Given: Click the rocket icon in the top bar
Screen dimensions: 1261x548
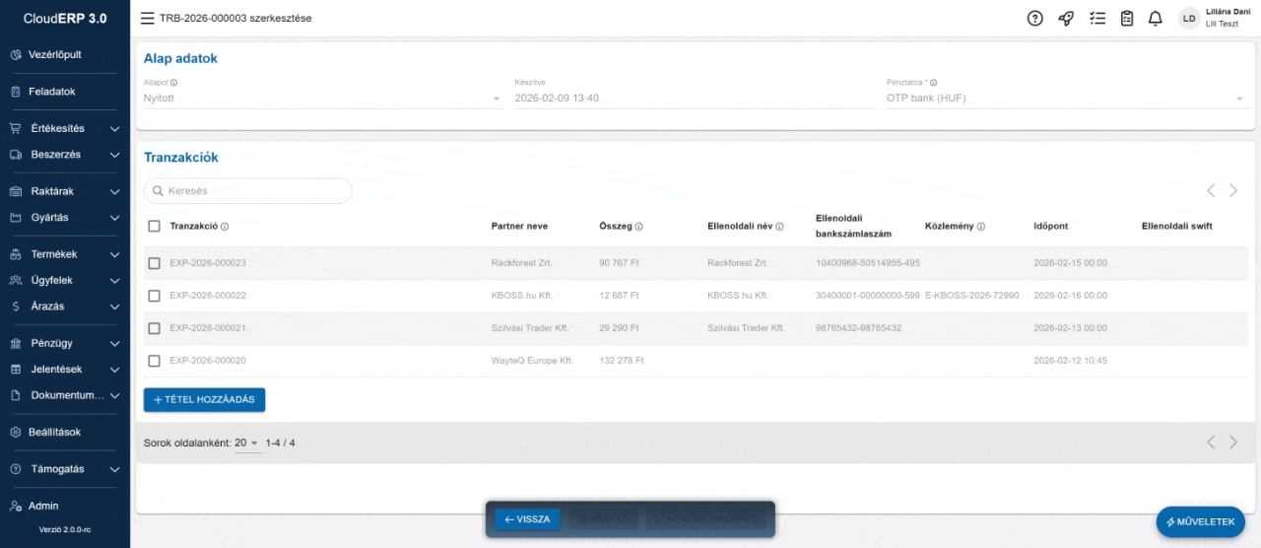Looking at the screenshot, I should (1066, 19).
